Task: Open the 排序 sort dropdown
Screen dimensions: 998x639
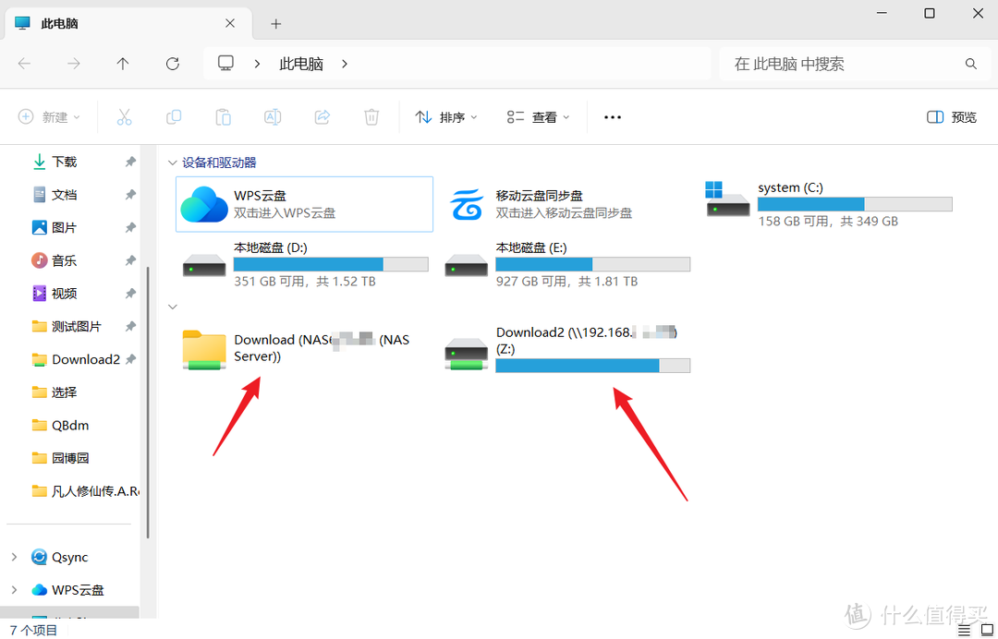Action: (445, 117)
